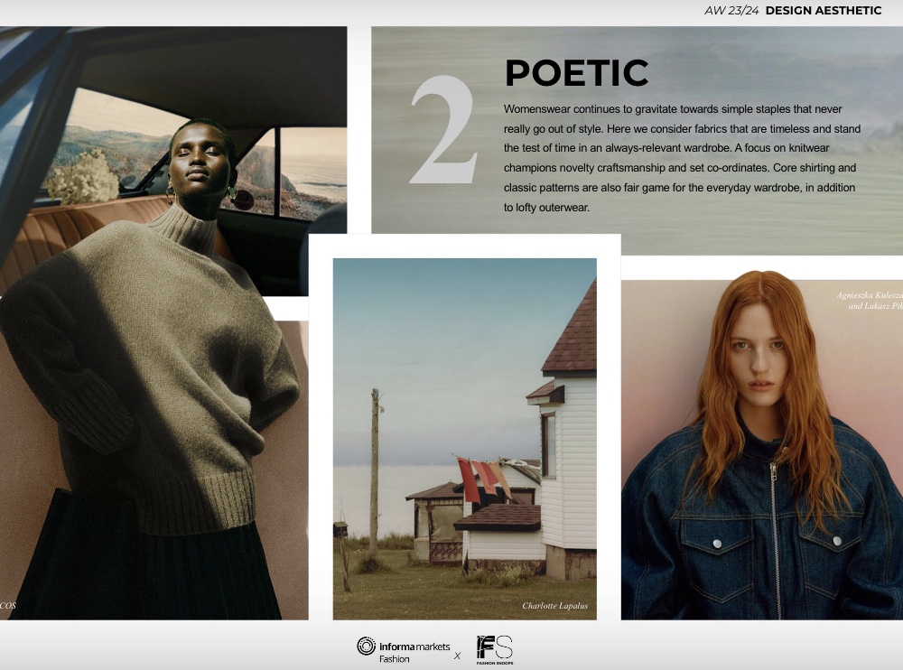Image resolution: width=903 pixels, height=670 pixels.
Task: Select the red-haired woman in denim photo
Action: click(761, 451)
